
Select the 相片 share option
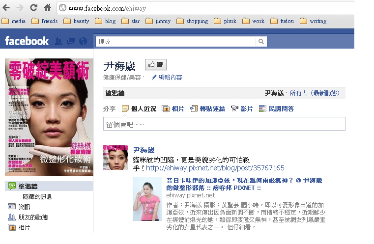pos(173,109)
